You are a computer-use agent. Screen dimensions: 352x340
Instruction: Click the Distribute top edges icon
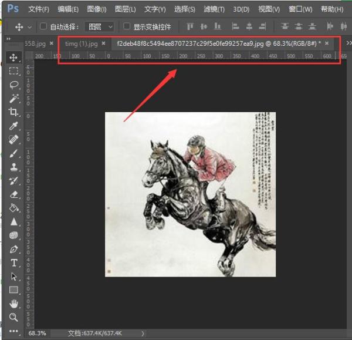pyautogui.click(x=285, y=26)
